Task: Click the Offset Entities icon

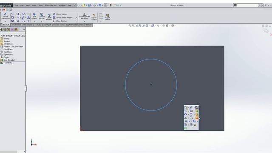Action: (49, 17)
